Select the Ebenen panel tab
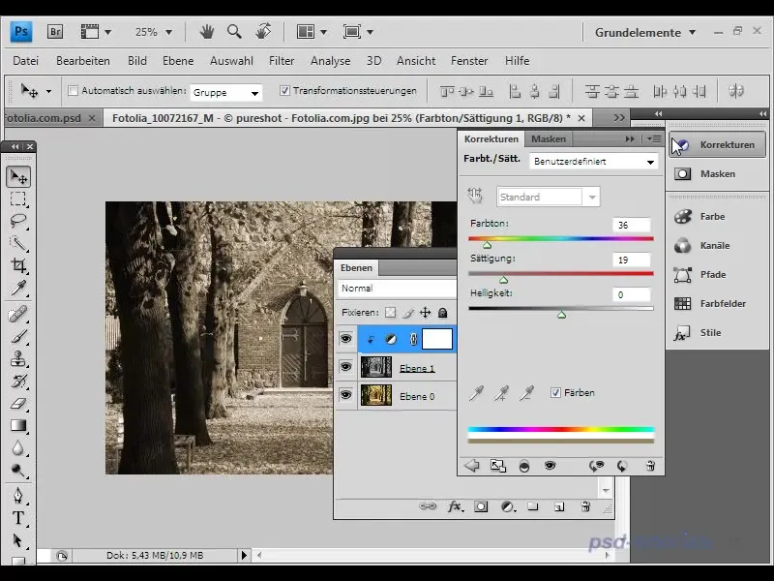Viewport: 774px width, 581px height. click(356, 268)
